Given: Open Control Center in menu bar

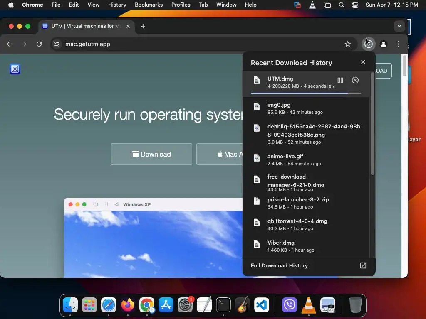Looking at the screenshot, I should 355,5.
